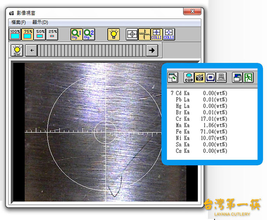Switch image size to 50%

(x=40, y=34)
